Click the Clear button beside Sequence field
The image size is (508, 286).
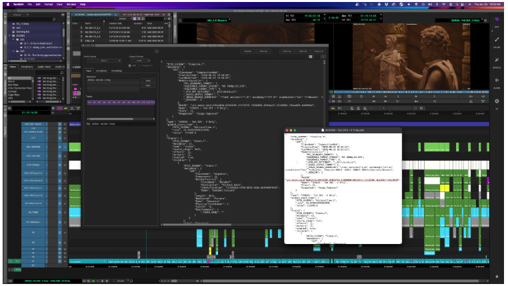click(x=148, y=85)
